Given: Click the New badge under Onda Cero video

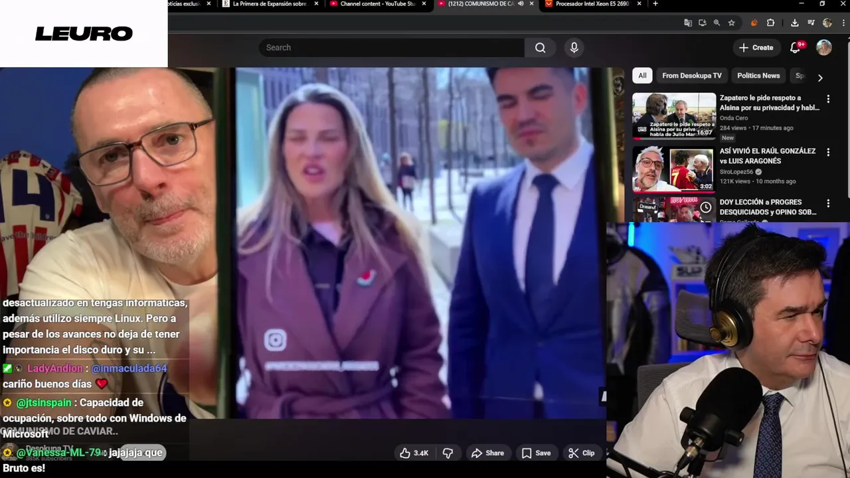Looking at the screenshot, I should pyautogui.click(x=728, y=138).
